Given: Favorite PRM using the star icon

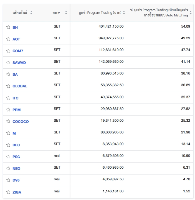Looking at the screenshot, I should [x=8, y=110].
